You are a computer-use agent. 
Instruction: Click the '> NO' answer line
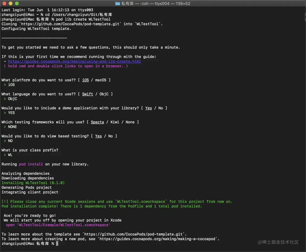[x=8, y=141]
